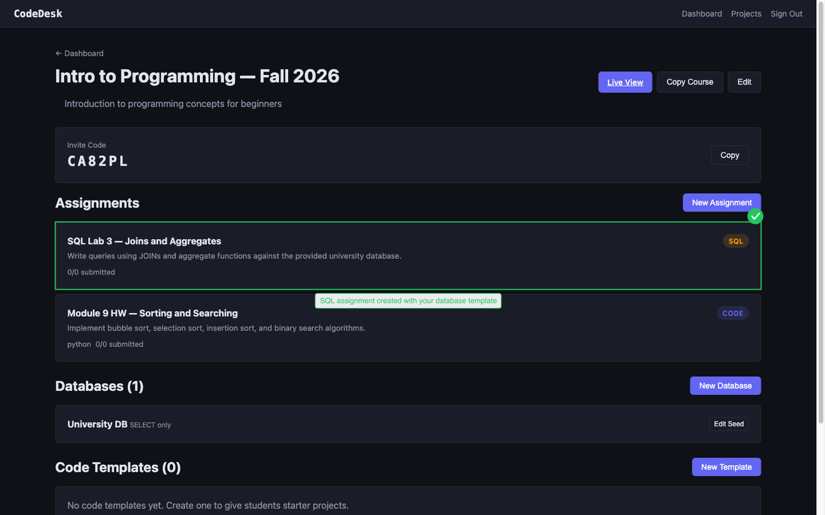This screenshot has width=825, height=515.
Task: Click the SQL assignment created notification
Action: 408,301
